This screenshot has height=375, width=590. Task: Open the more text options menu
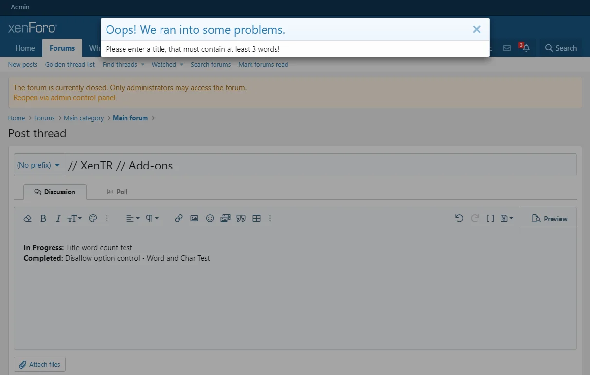pos(107,218)
